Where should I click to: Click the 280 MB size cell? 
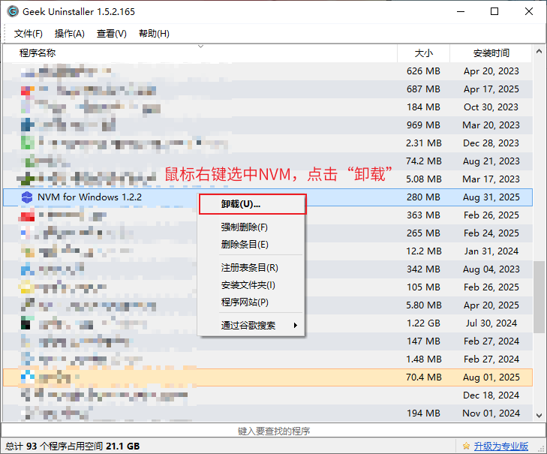pyautogui.click(x=423, y=197)
